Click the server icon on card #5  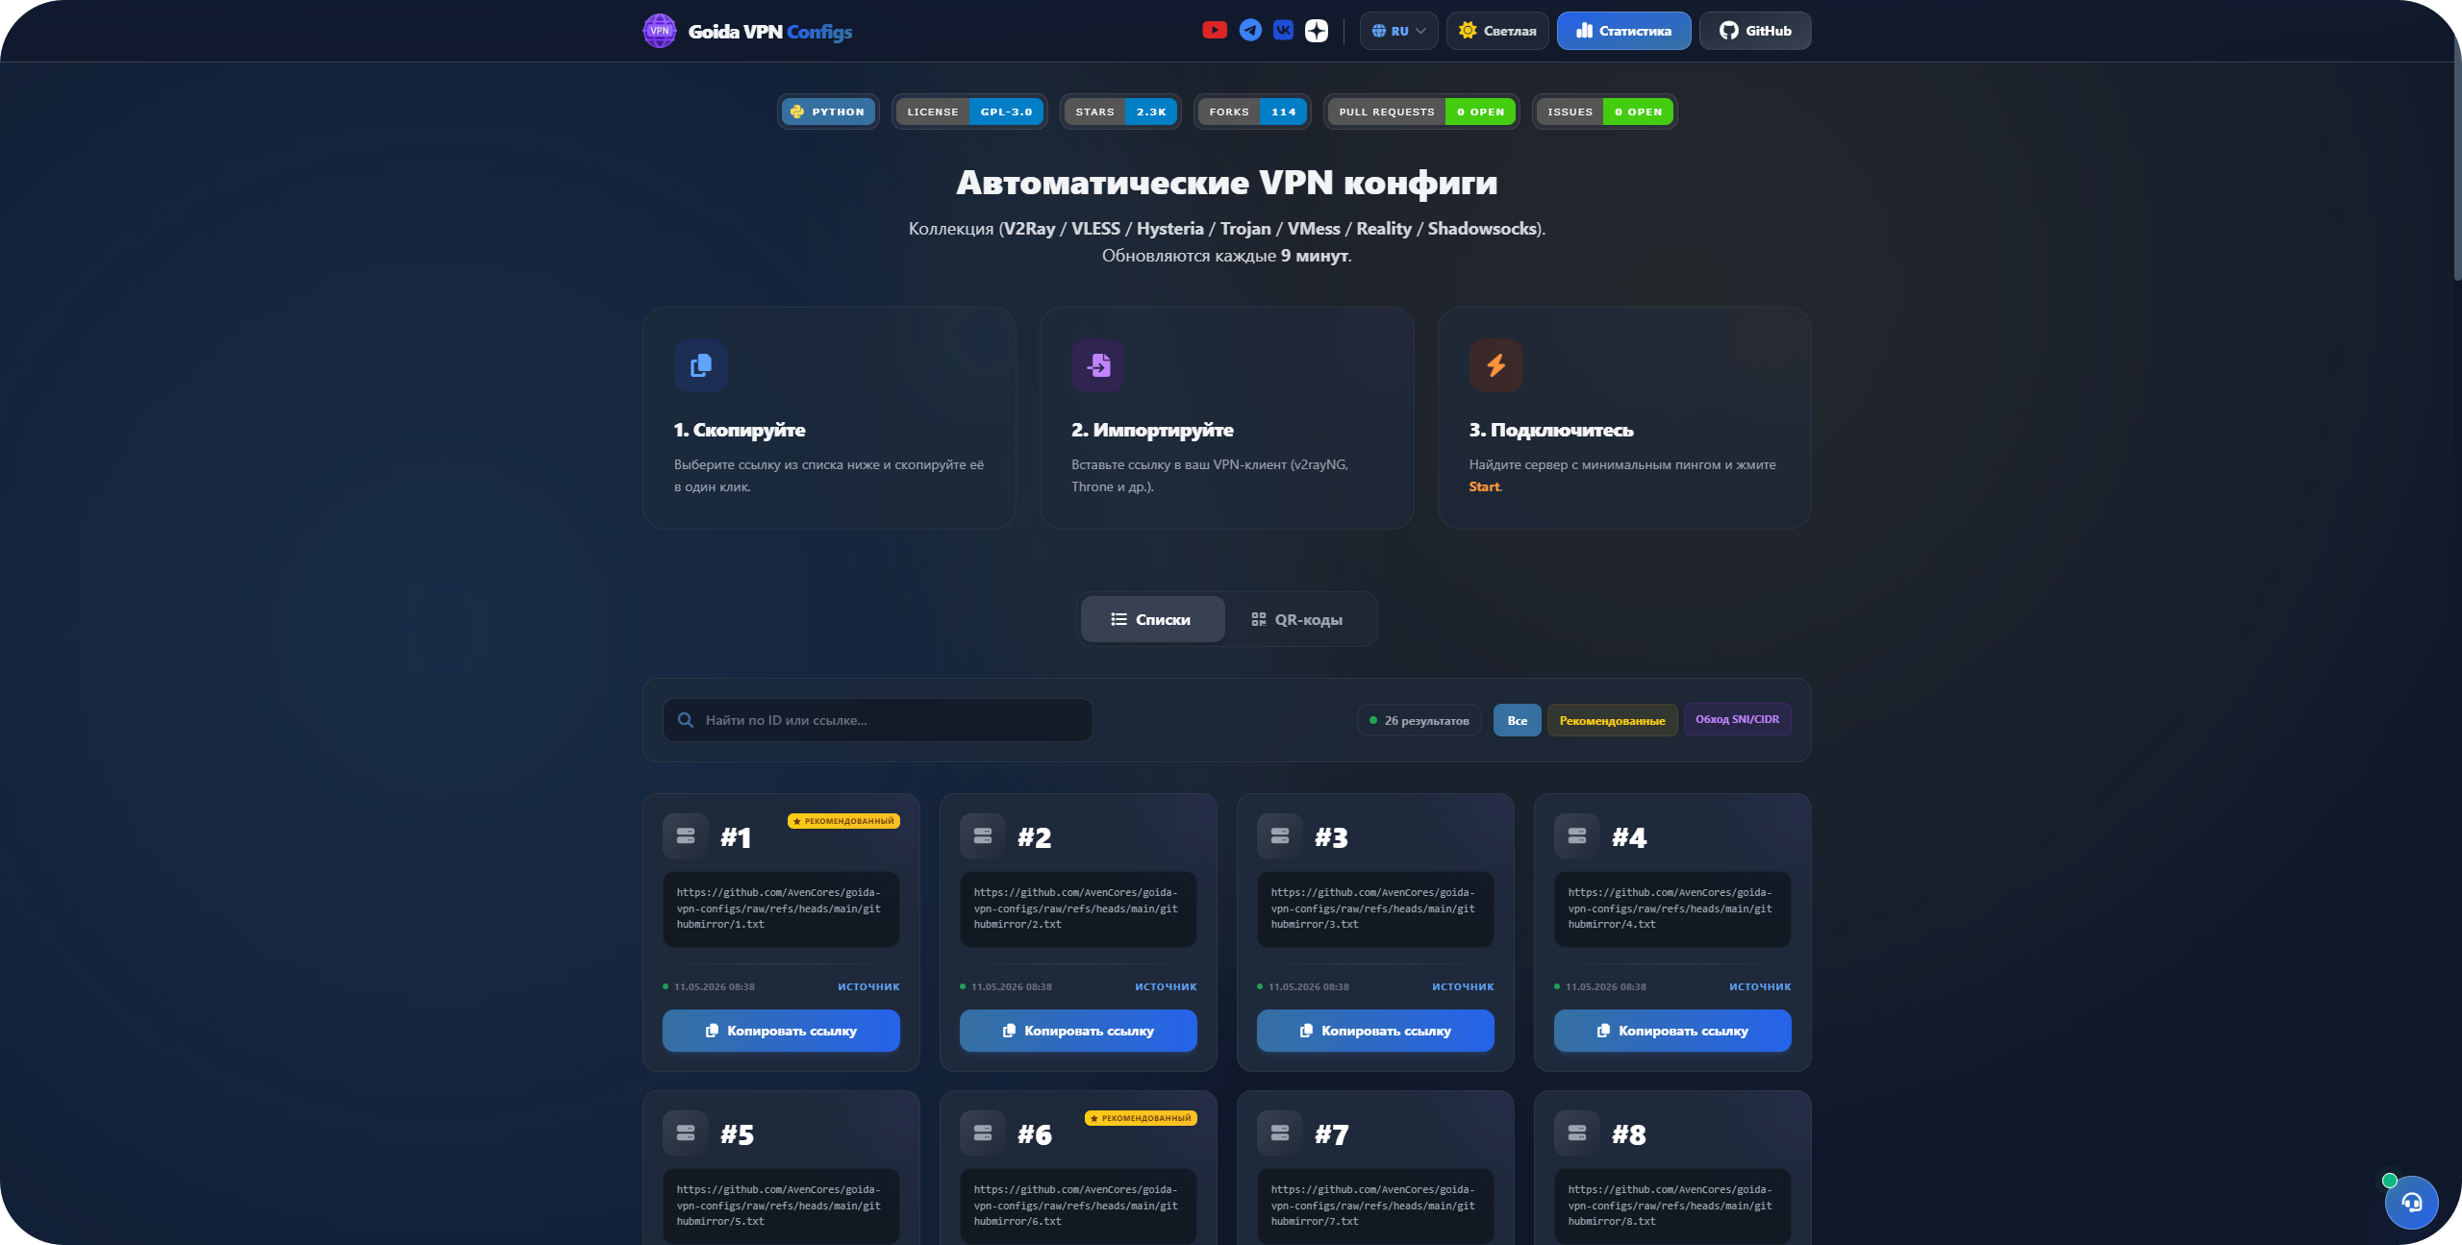click(686, 1133)
